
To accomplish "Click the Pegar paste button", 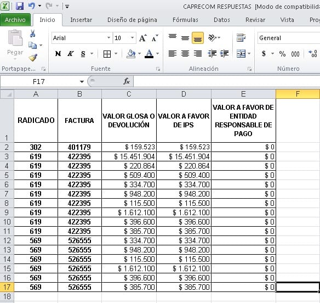I will [x=15, y=45].
